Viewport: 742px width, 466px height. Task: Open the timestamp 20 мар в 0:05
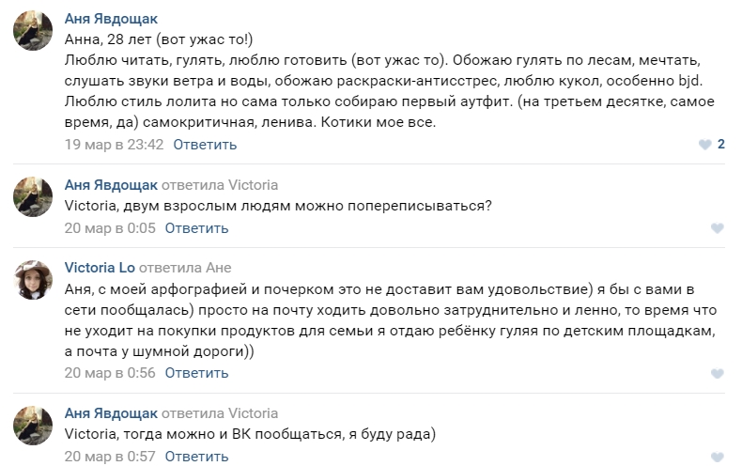pos(110,228)
